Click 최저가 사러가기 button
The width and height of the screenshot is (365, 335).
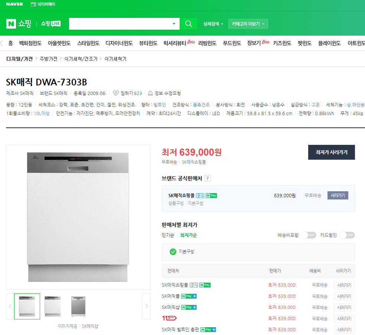pos(332,152)
